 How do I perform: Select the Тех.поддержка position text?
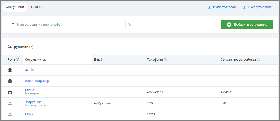tap(36, 105)
